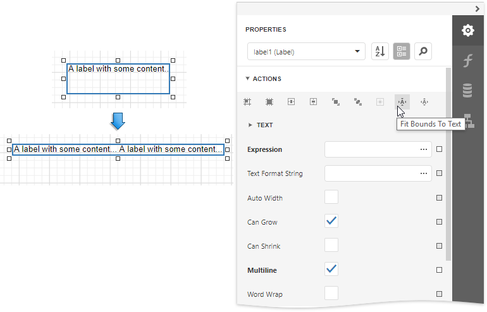Enable the Auto Width checkbox
This screenshot has height=312, width=487.
(331, 197)
